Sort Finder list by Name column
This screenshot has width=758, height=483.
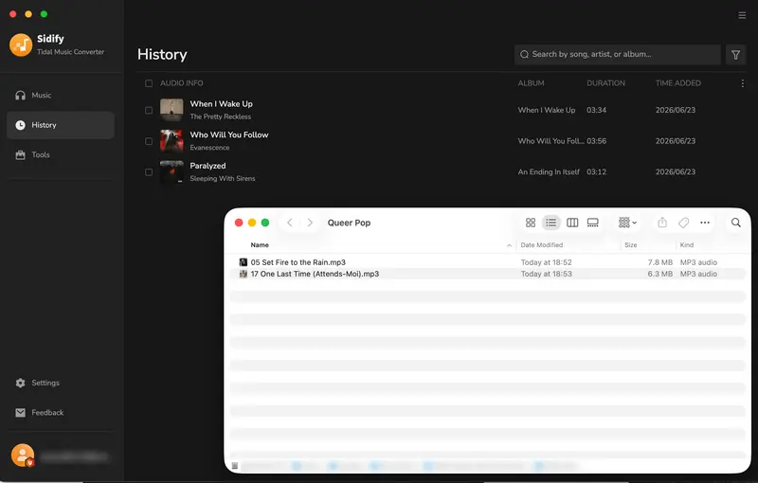pyautogui.click(x=260, y=245)
